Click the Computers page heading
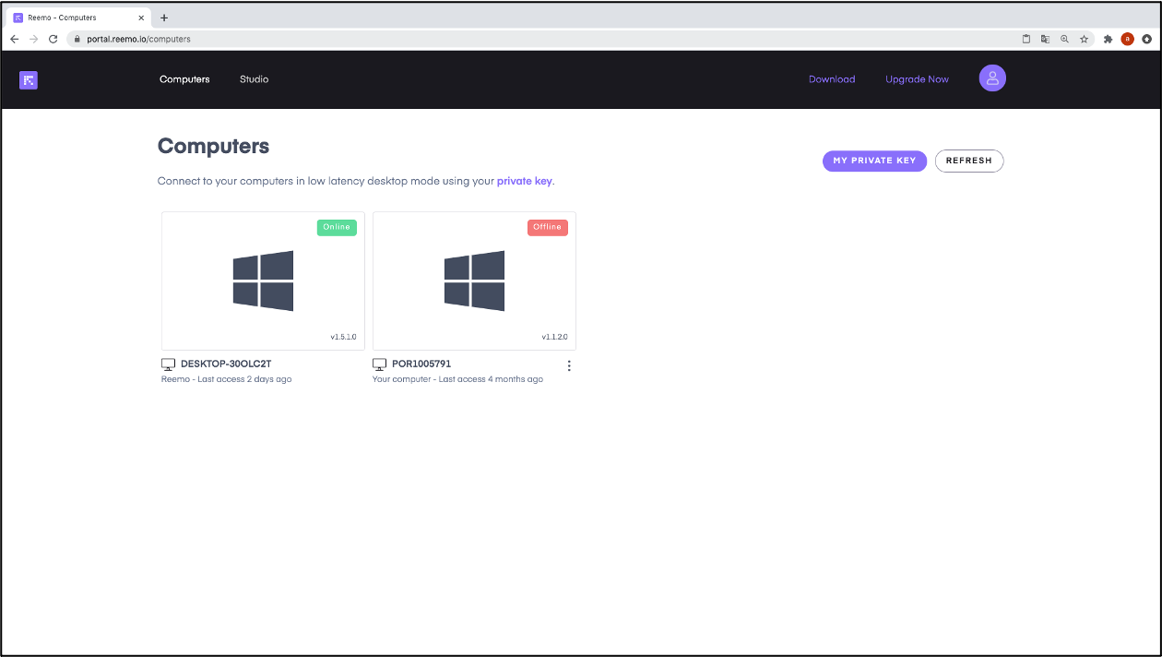The width and height of the screenshot is (1162, 657). click(x=213, y=146)
